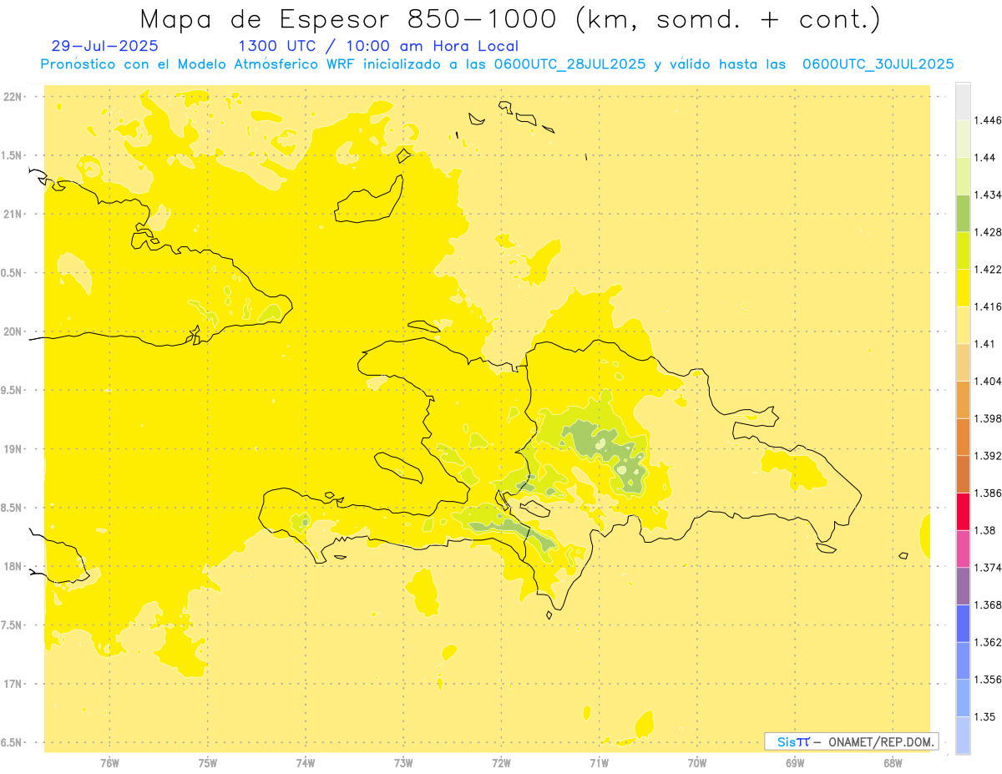The height and width of the screenshot is (774, 1002).
Task: Click the colorbar value 1.41
Action: [986, 344]
